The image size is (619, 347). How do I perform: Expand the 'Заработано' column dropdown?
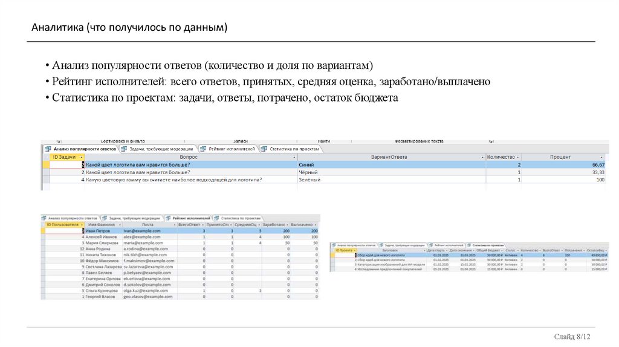pos(287,225)
